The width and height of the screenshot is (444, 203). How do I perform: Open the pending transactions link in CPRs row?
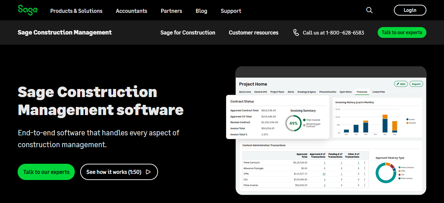coord(341,174)
